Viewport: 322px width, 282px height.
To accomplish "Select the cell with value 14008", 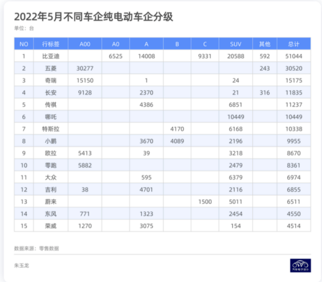I will coord(147,56).
